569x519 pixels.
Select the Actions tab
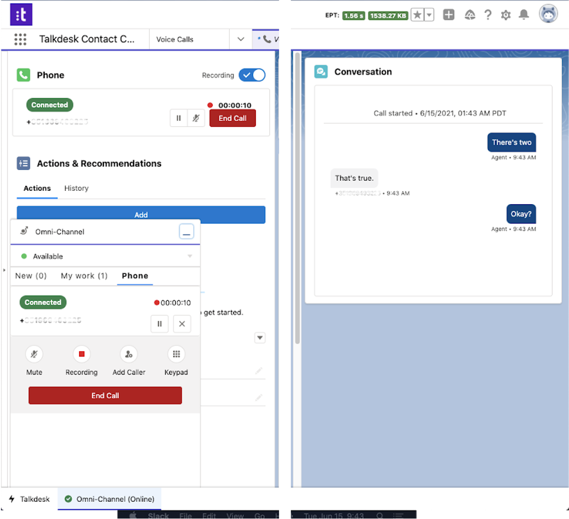[x=37, y=188]
